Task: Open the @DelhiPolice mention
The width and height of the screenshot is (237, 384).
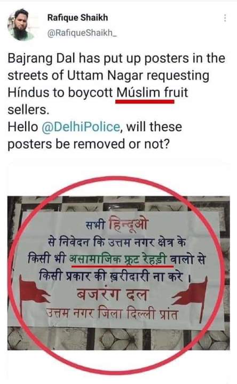Action: pyautogui.click(x=81, y=127)
